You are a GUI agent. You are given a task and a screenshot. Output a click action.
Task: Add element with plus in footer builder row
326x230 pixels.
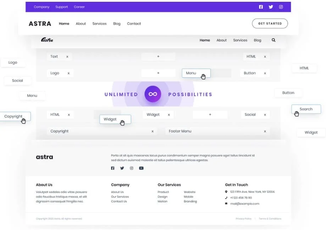pyautogui.click(x=210, y=115)
